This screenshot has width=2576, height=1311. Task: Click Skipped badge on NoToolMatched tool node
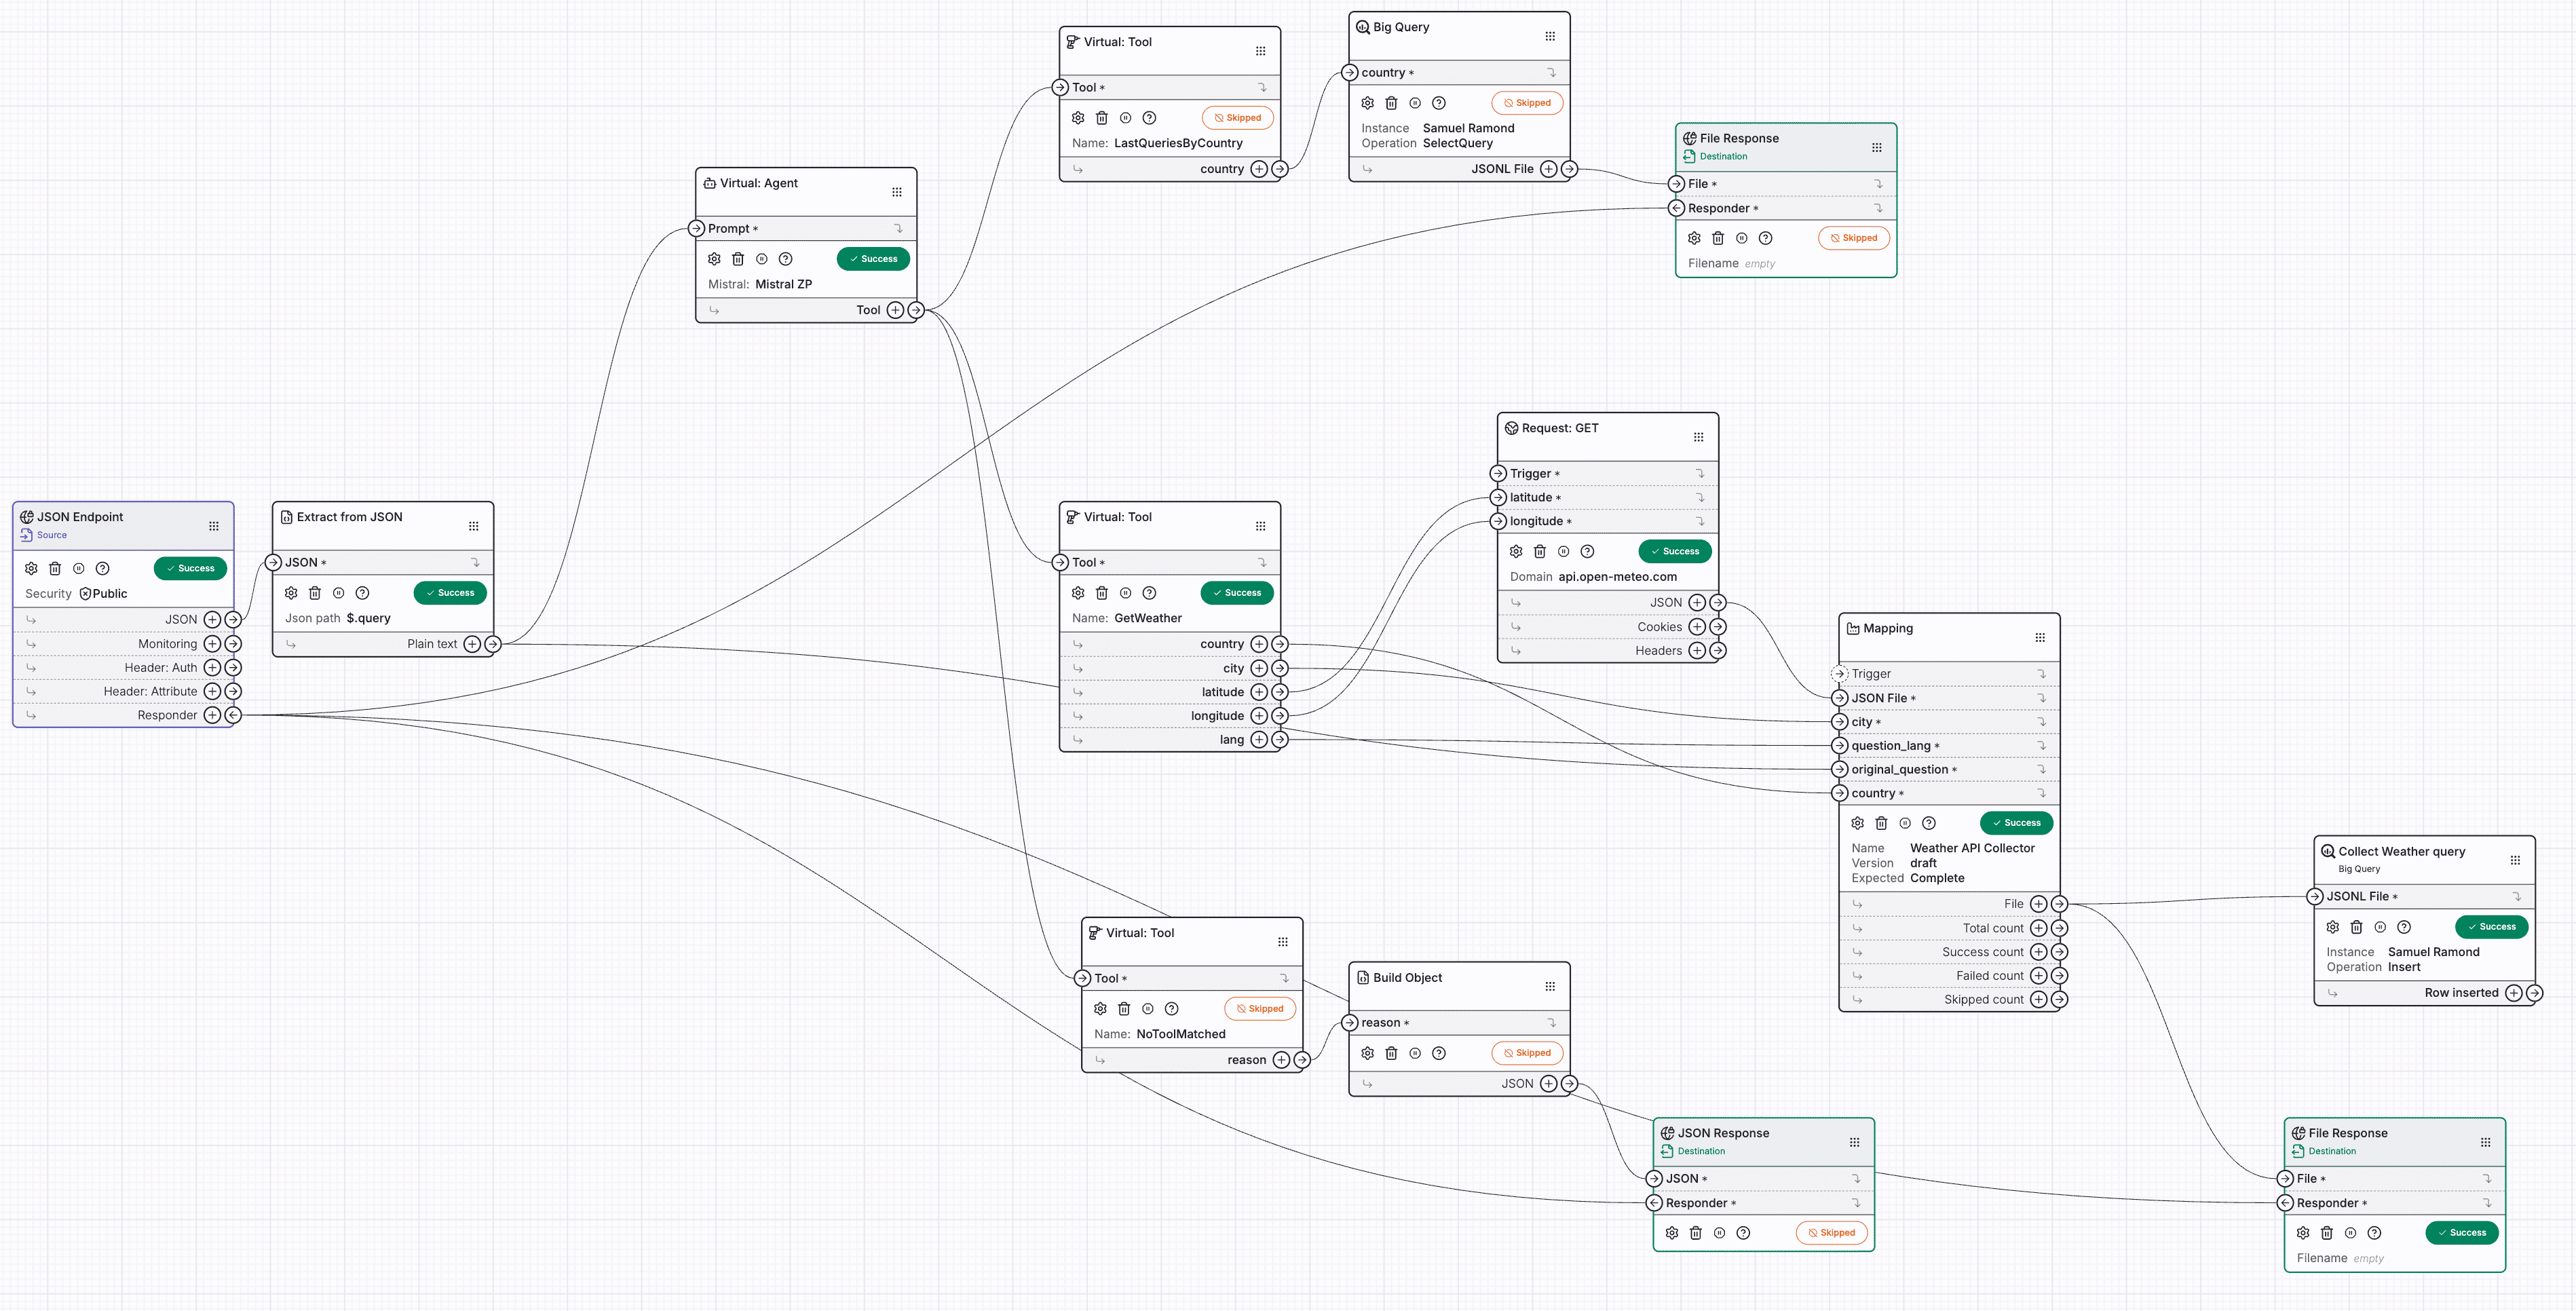(1259, 1009)
